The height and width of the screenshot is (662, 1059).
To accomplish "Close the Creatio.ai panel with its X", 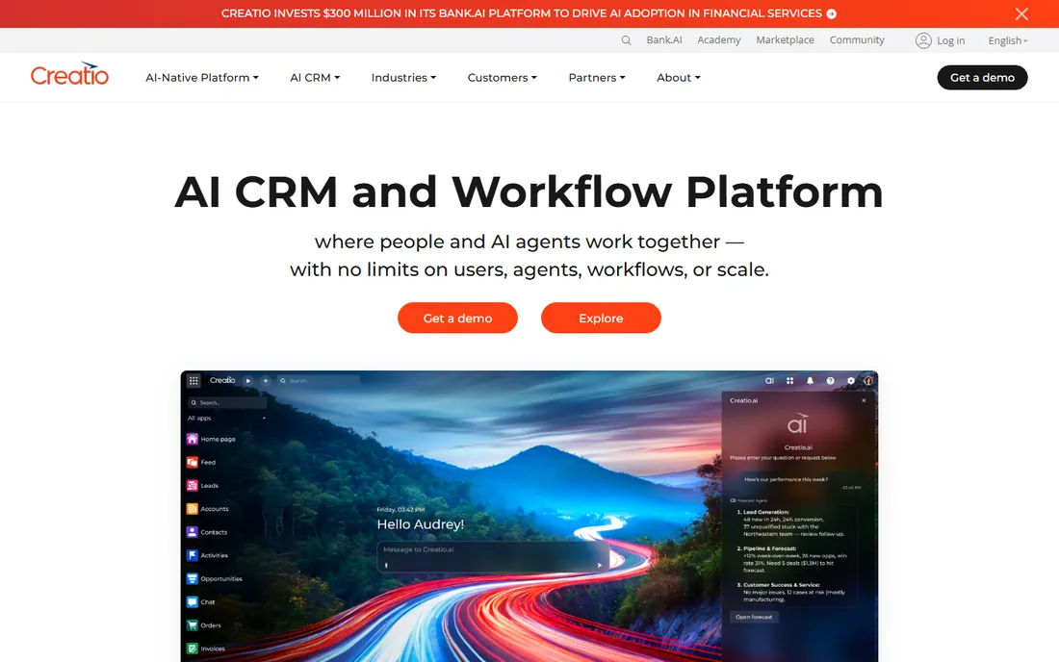I will (864, 400).
